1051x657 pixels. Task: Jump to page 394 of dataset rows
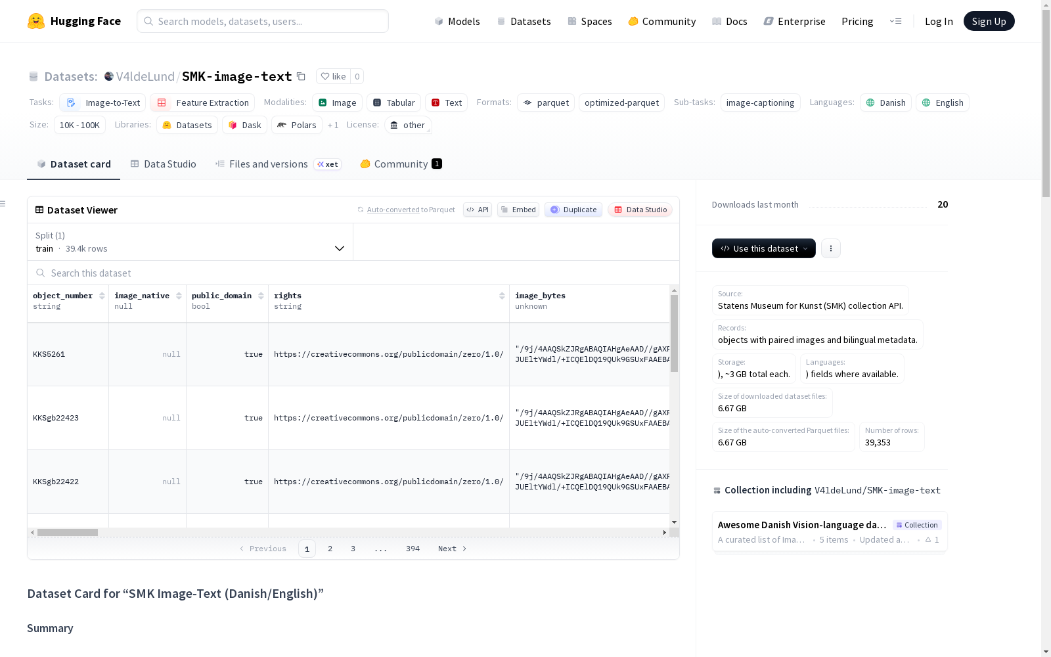413,549
